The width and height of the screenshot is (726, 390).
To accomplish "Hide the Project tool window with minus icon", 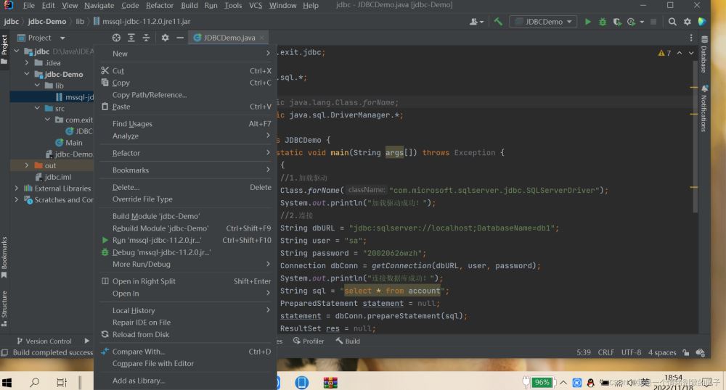I will 180,38.
